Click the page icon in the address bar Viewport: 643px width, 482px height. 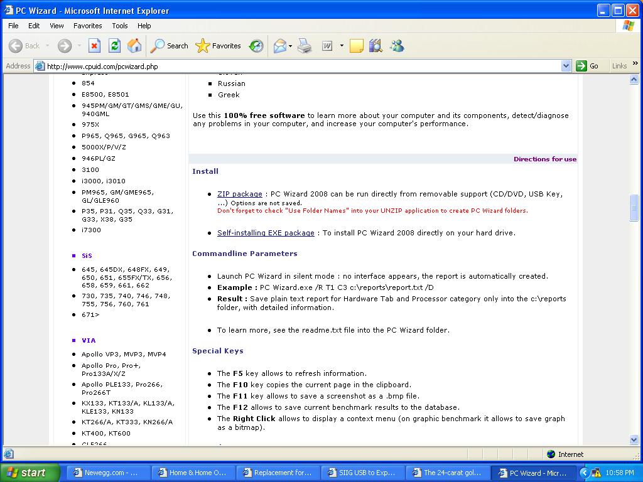(40, 66)
